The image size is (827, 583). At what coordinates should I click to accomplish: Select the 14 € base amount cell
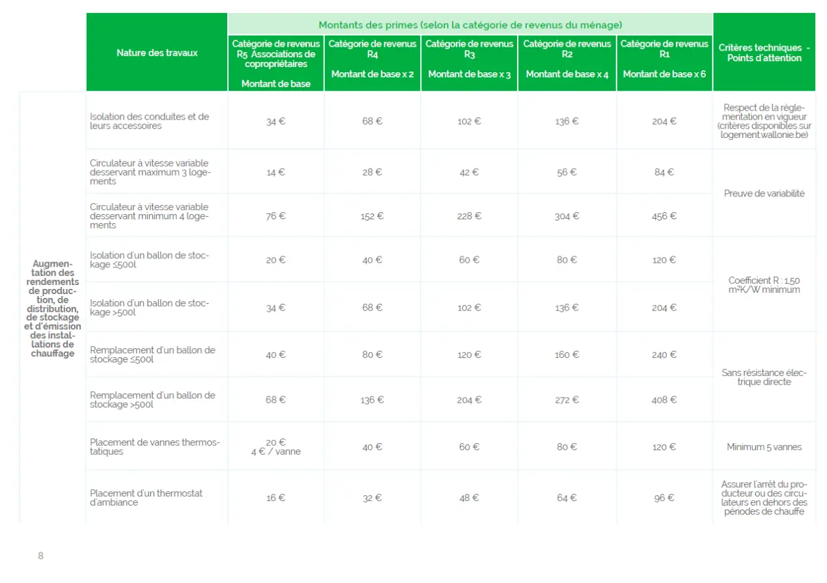(x=275, y=172)
